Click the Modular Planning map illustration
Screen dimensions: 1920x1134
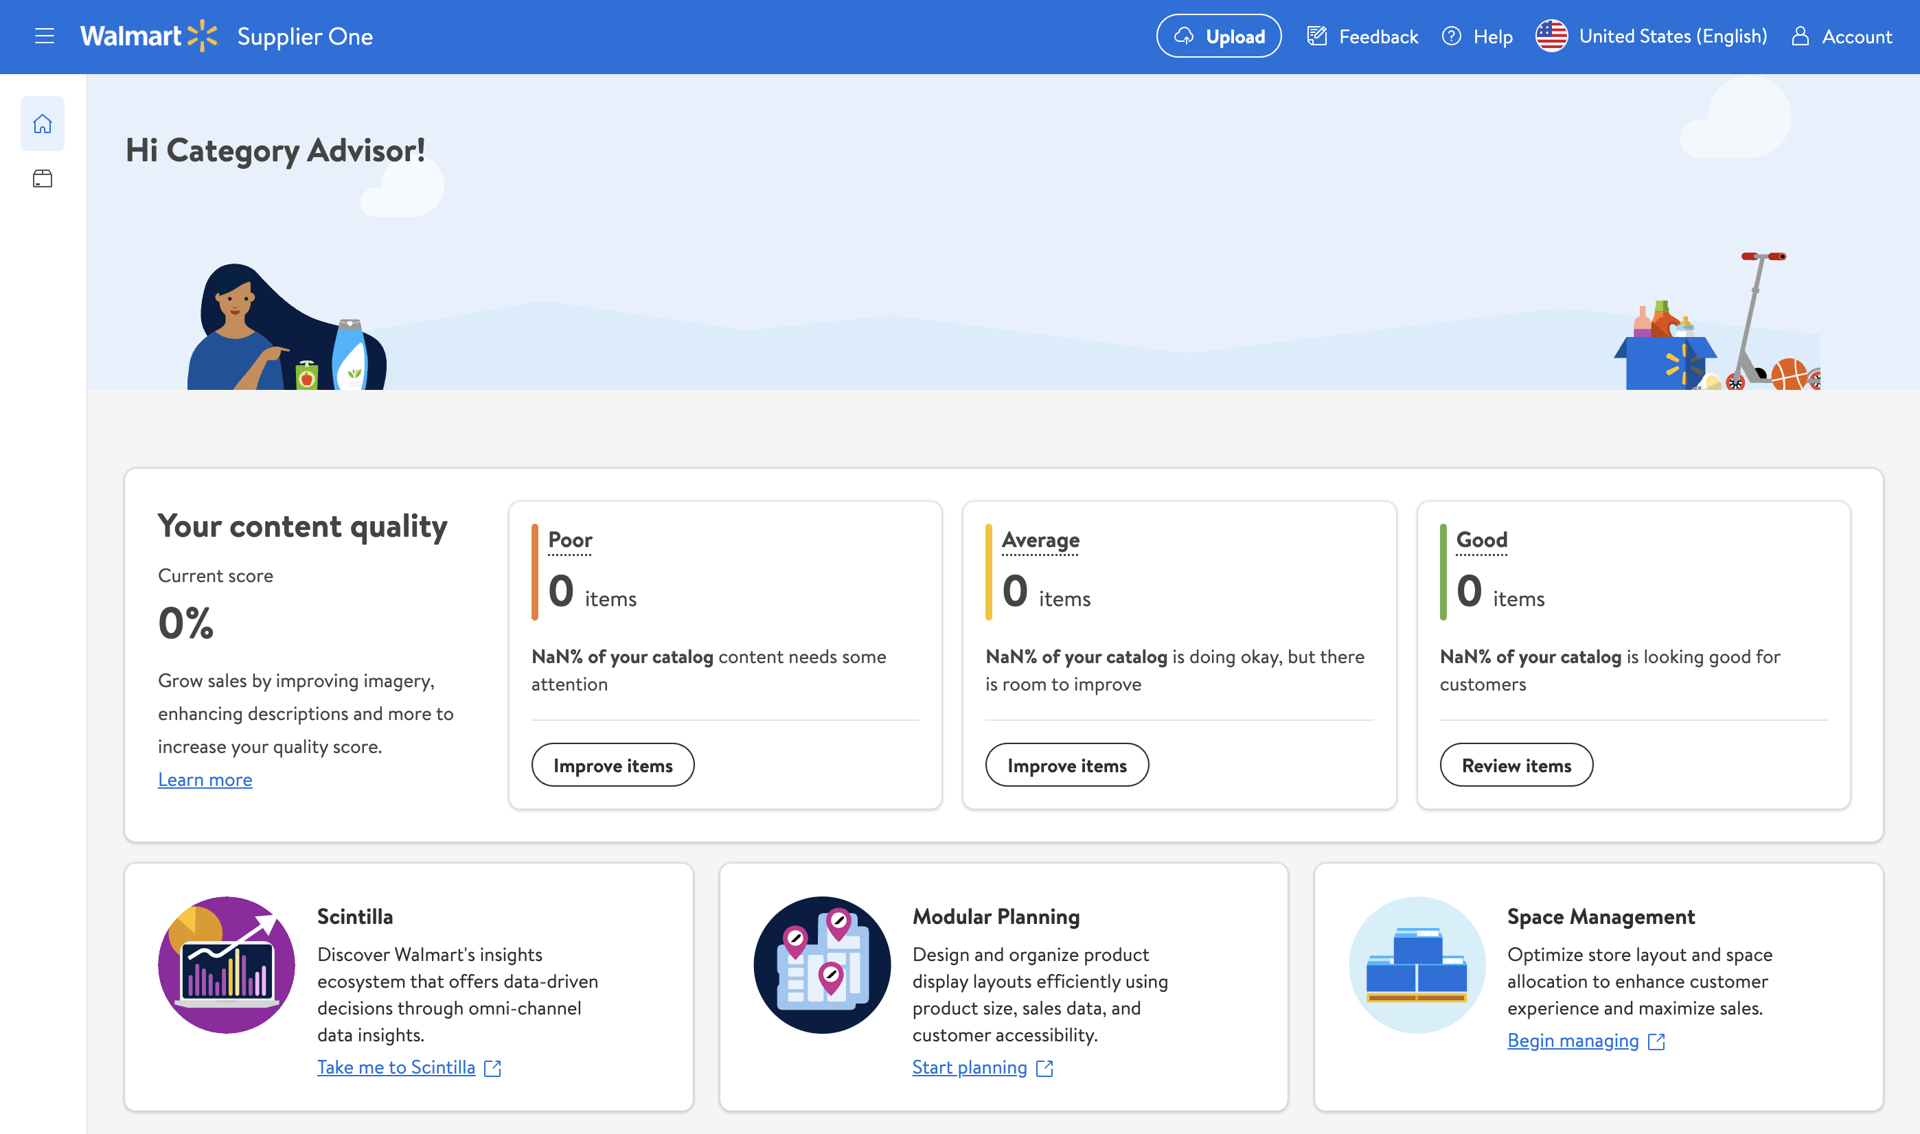coord(822,965)
